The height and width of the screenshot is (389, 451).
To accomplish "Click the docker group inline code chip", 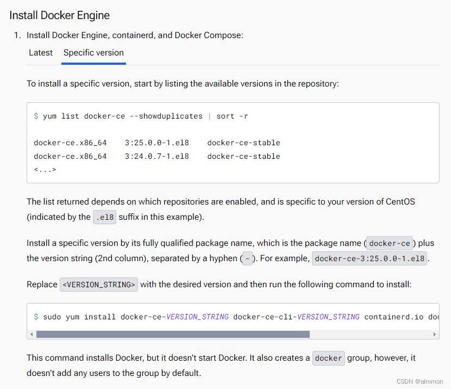I will [x=328, y=358].
